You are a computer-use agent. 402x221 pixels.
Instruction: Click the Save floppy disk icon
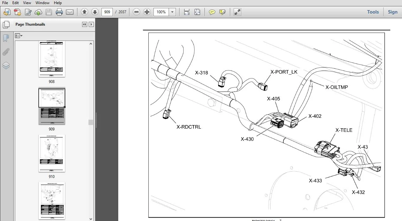[x=49, y=12]
